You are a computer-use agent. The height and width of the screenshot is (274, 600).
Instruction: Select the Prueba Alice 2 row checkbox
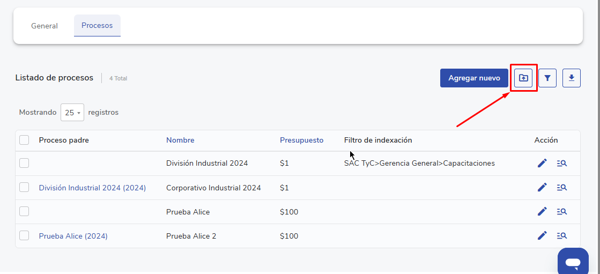point(24,235)
